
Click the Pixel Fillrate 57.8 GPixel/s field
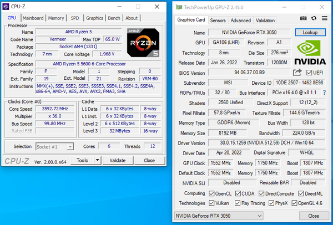tap(227, 113)
